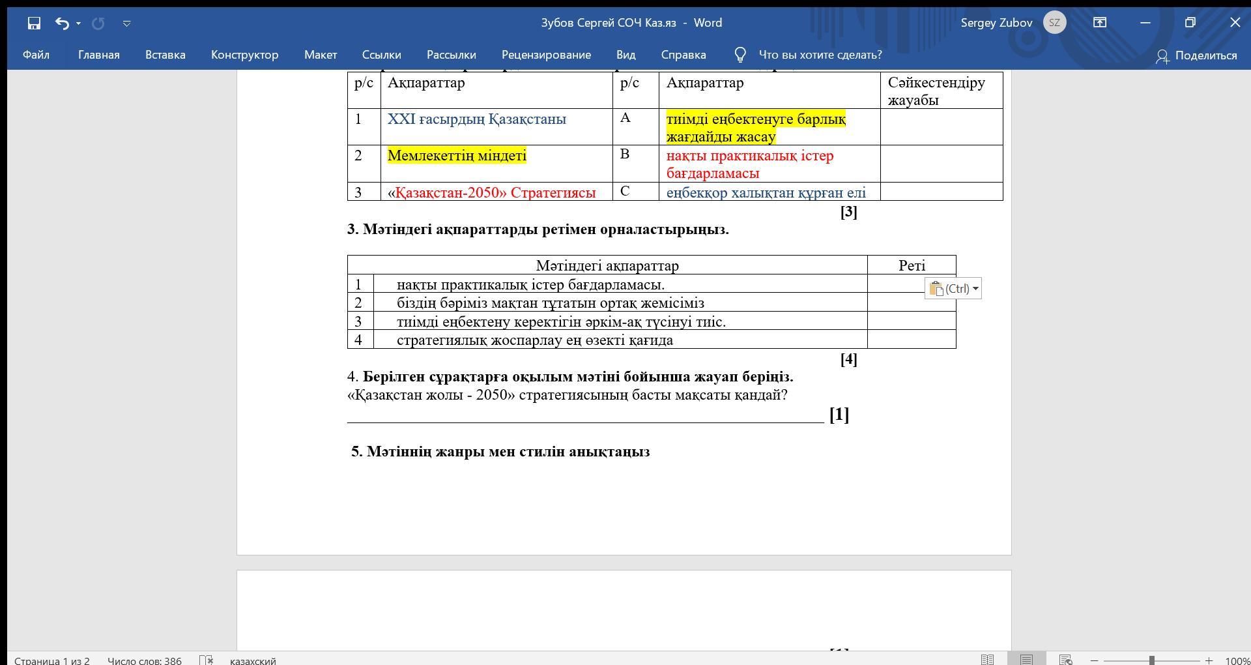Switch to the Рецензирование tab
1251x665 pixels.
546,55
